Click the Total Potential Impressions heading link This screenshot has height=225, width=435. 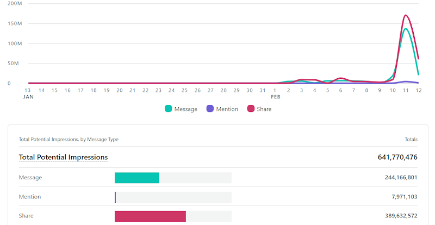point(63,157)
